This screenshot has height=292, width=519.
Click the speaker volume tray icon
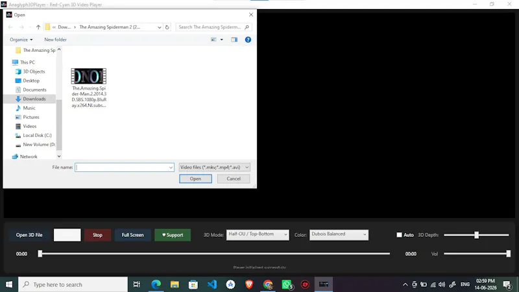coord(442,284)
